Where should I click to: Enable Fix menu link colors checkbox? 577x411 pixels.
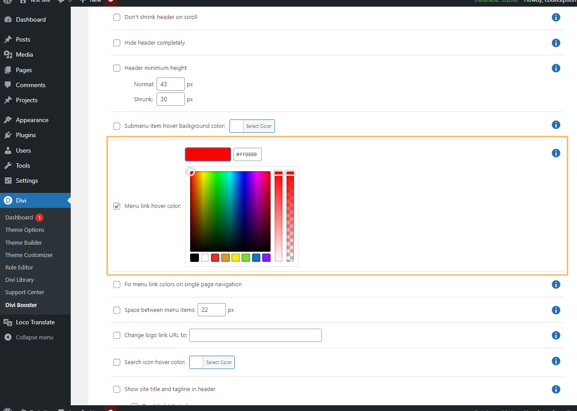[117, 284]
